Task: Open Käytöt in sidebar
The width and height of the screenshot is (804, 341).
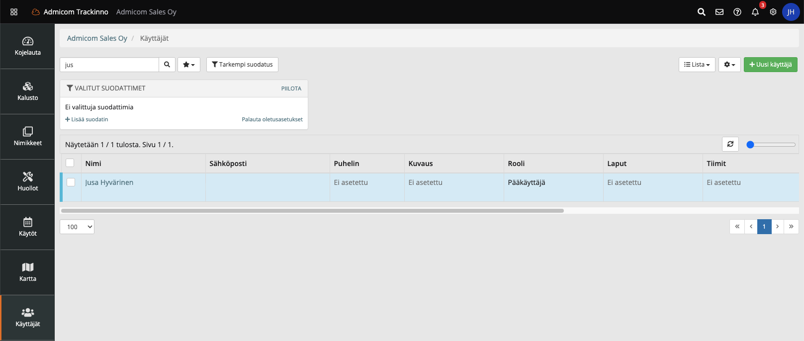Action: 28,227
